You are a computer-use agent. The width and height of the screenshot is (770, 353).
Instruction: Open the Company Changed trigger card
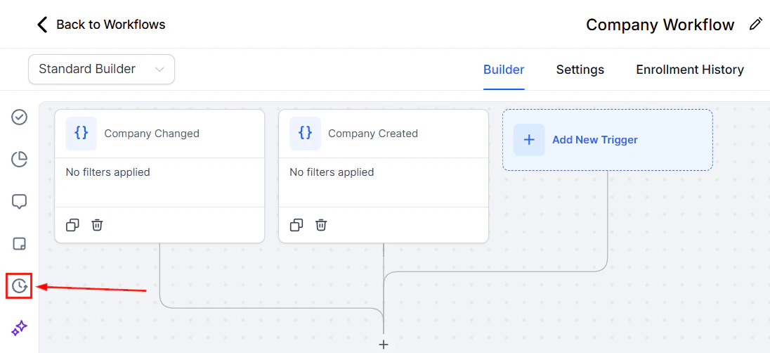(x=159, y=176)
